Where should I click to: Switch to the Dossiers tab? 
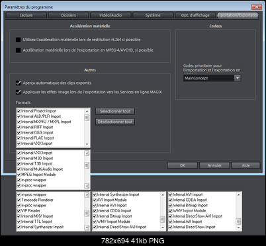click(68, 15)
